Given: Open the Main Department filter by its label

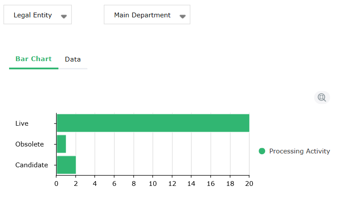Looking at the screenshot, I should point(142,15).
